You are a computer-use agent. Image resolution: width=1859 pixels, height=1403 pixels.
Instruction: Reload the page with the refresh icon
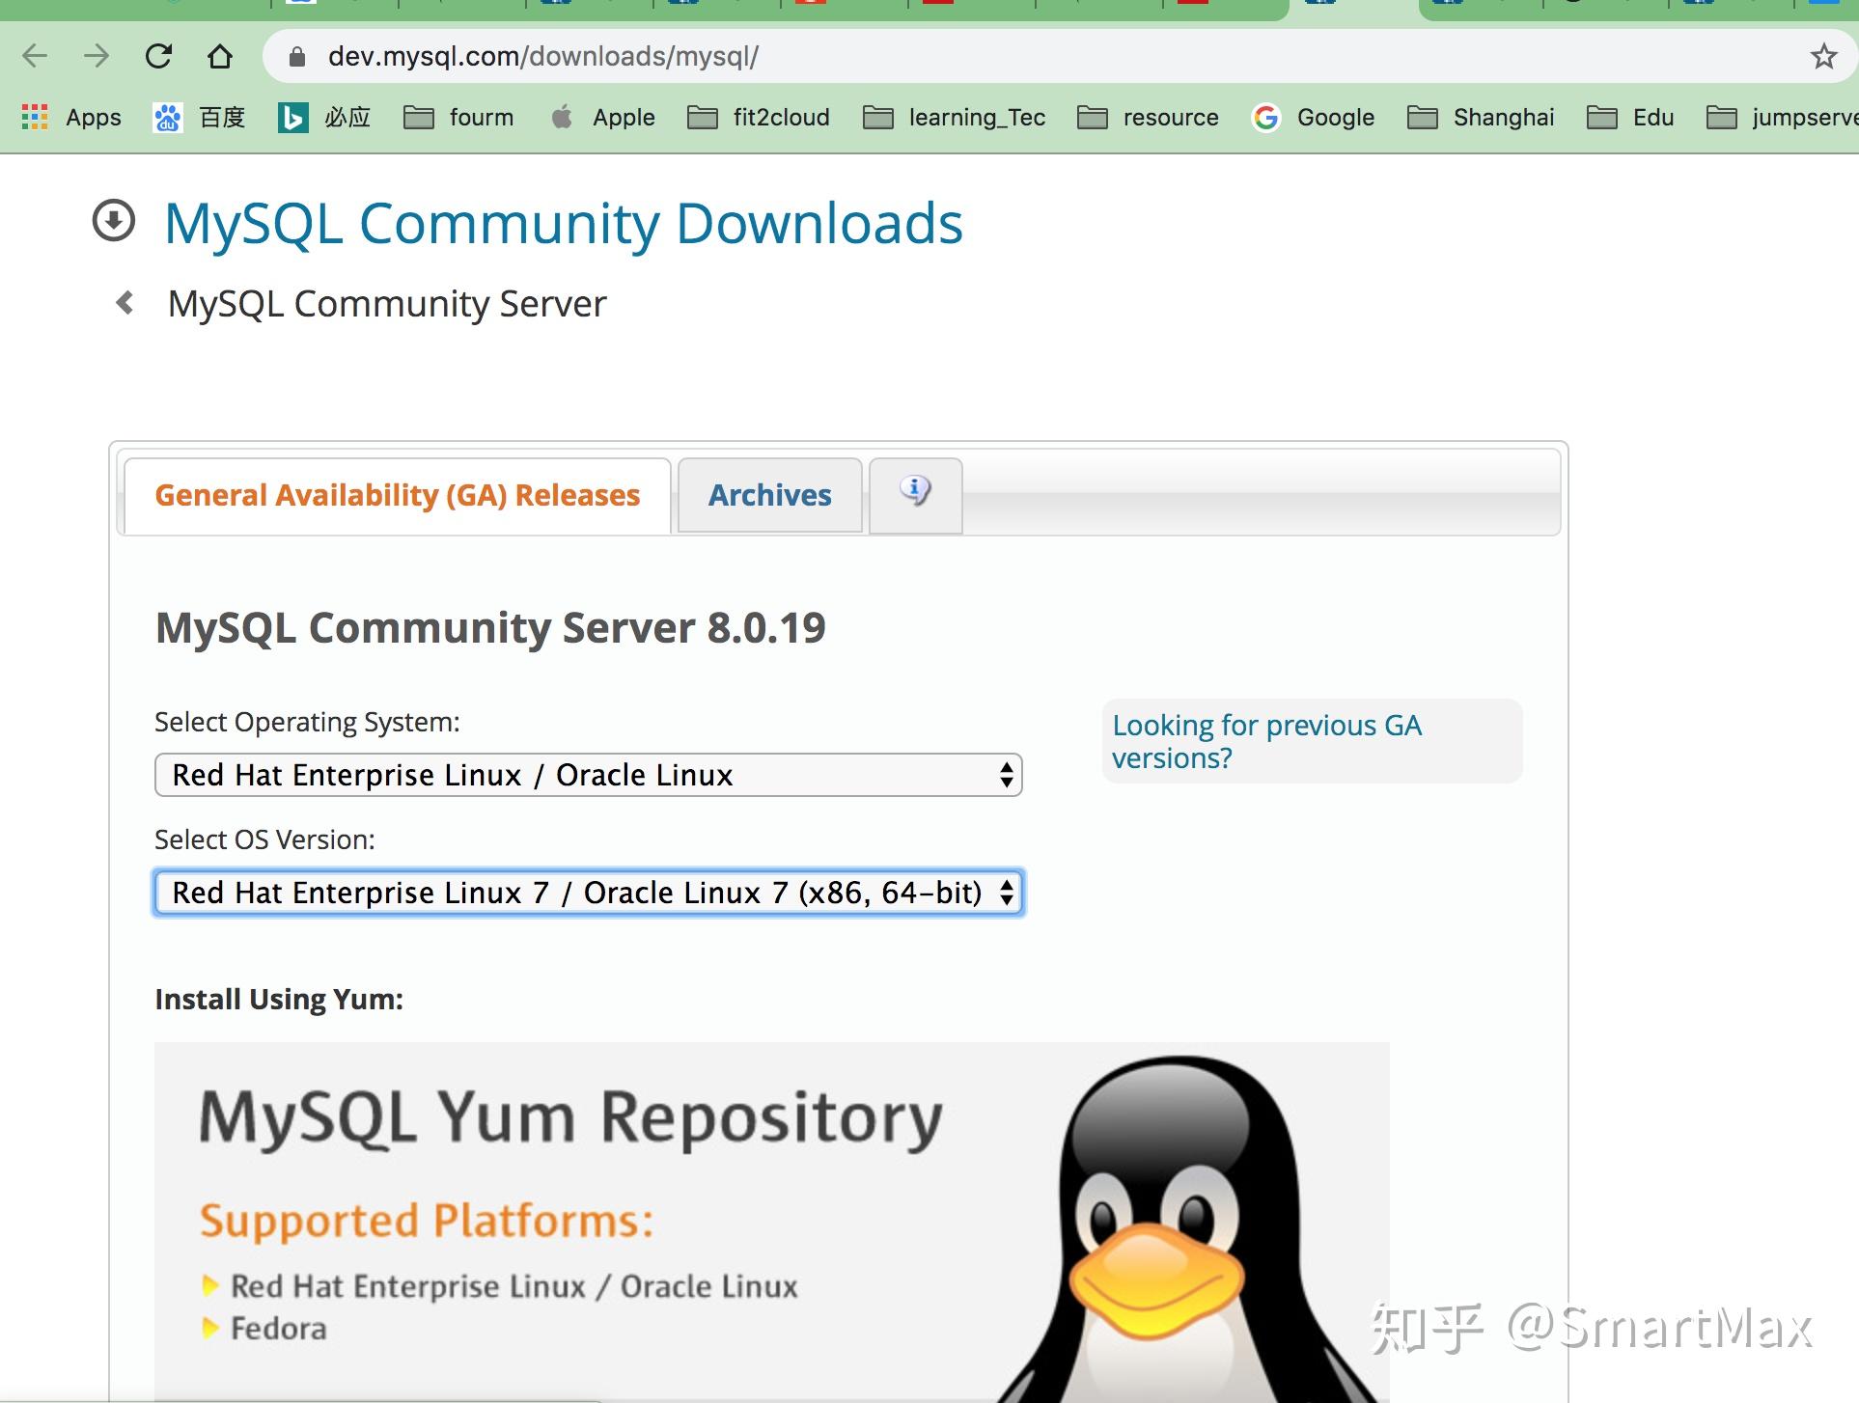coord(158,56)
